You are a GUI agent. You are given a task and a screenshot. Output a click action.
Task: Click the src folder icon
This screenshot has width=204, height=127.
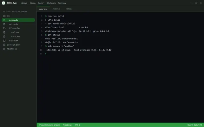click(4, 16)
